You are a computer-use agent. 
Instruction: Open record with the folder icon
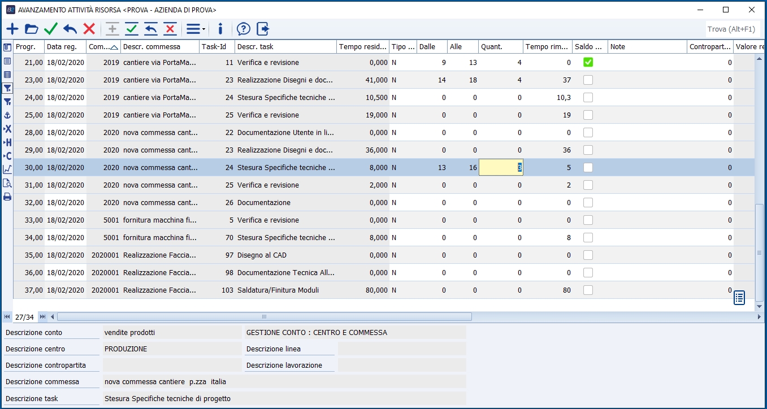coord(32,29)
